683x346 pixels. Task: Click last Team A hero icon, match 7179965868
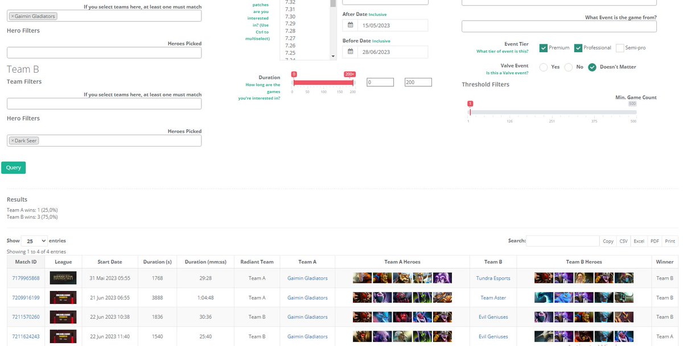(442, 278)
